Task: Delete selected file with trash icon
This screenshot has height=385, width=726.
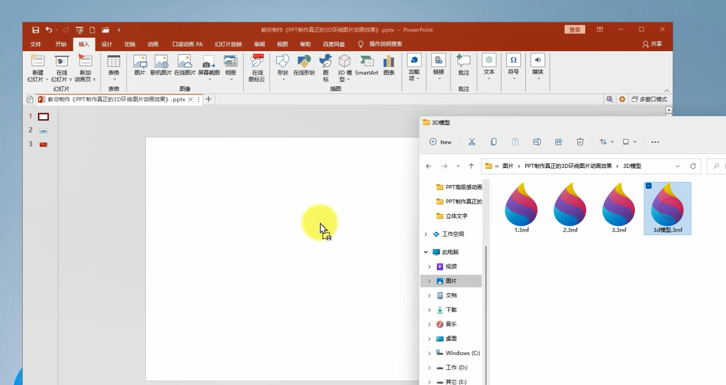Action: (x=581, y=142)
